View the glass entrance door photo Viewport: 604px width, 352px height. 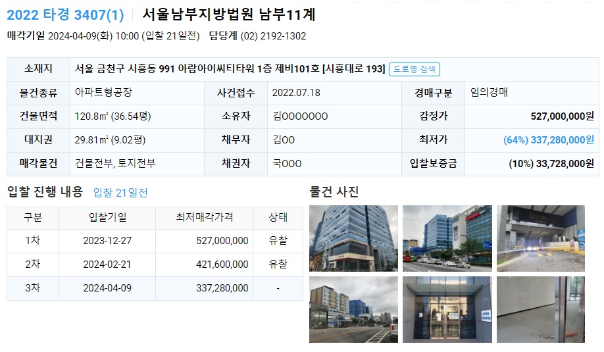pyautogui.click(x=447, y=309)
